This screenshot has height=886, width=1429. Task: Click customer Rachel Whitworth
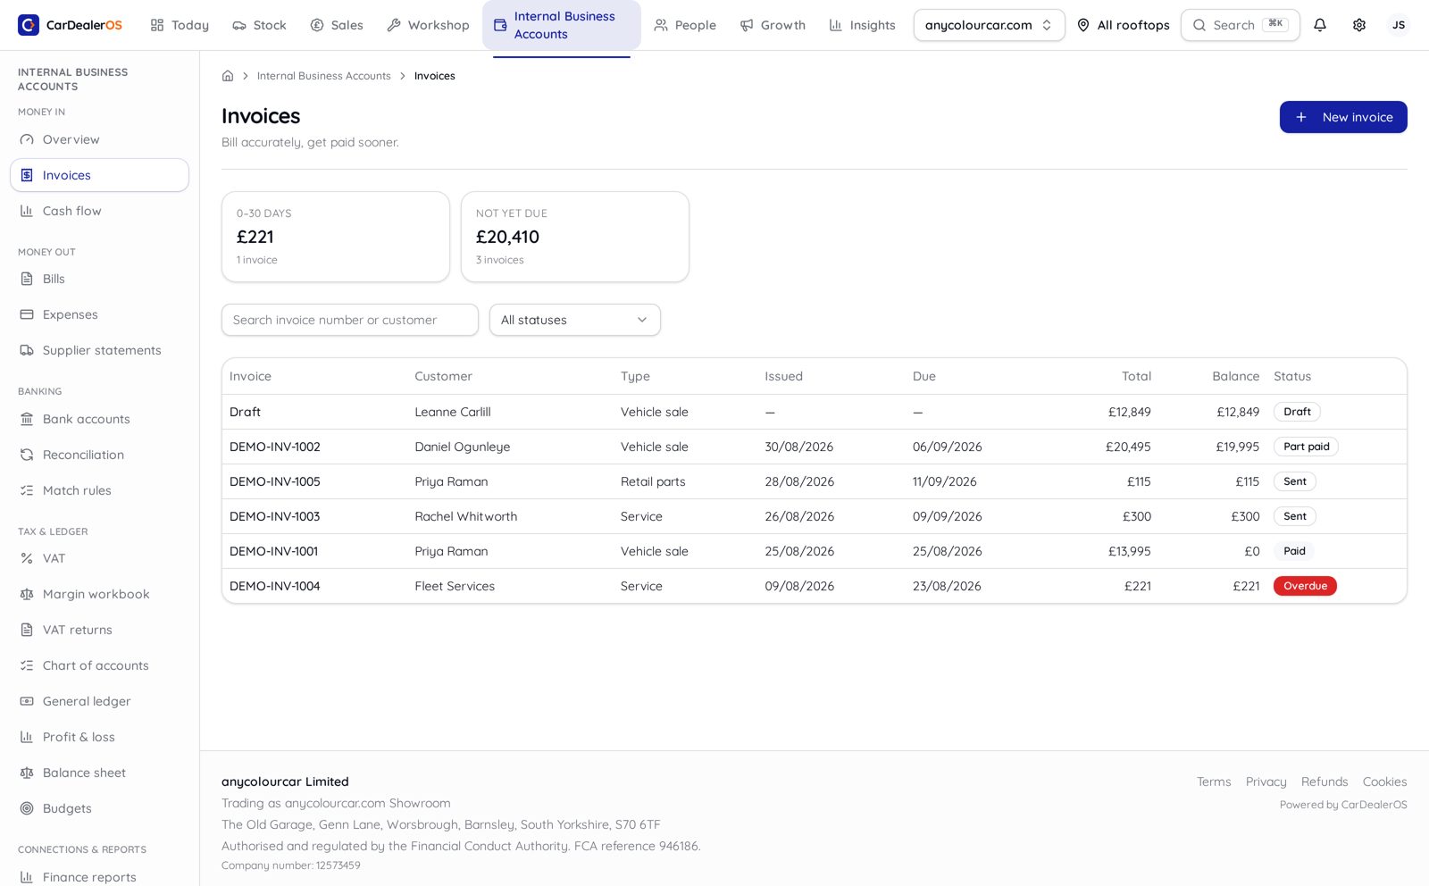pyautogui.click(x=466, y=516)
